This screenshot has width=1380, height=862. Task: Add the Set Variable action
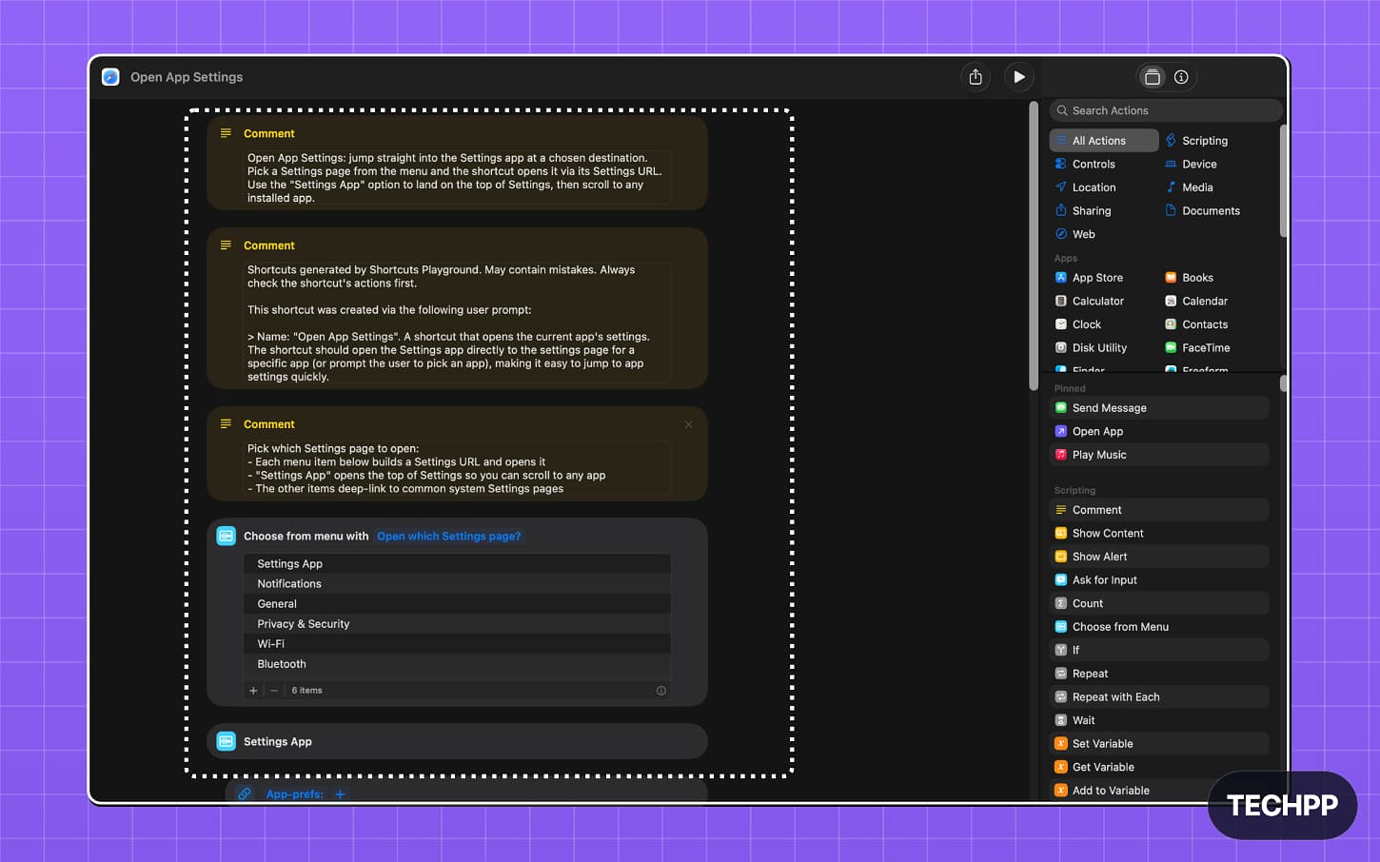[x=1159, y=743]
